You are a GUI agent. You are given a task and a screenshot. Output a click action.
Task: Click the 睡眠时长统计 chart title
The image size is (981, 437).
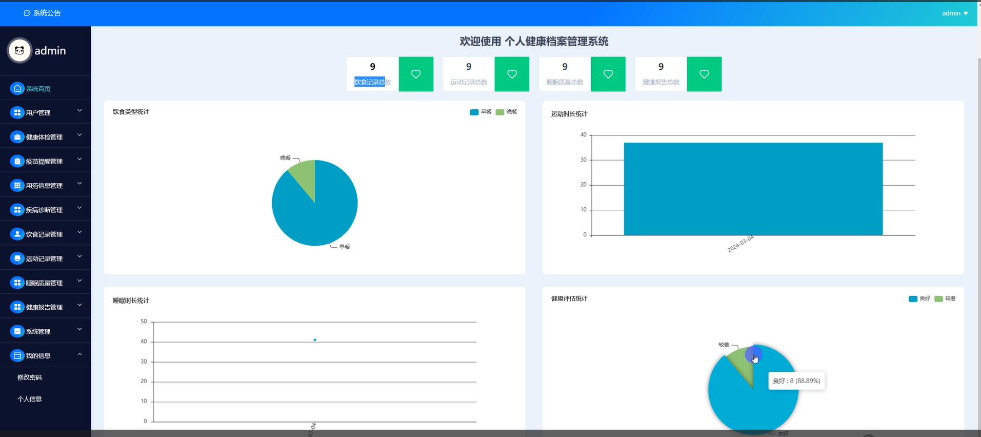point(131,301)
